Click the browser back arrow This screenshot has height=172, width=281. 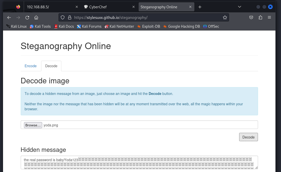pos(9,18)
